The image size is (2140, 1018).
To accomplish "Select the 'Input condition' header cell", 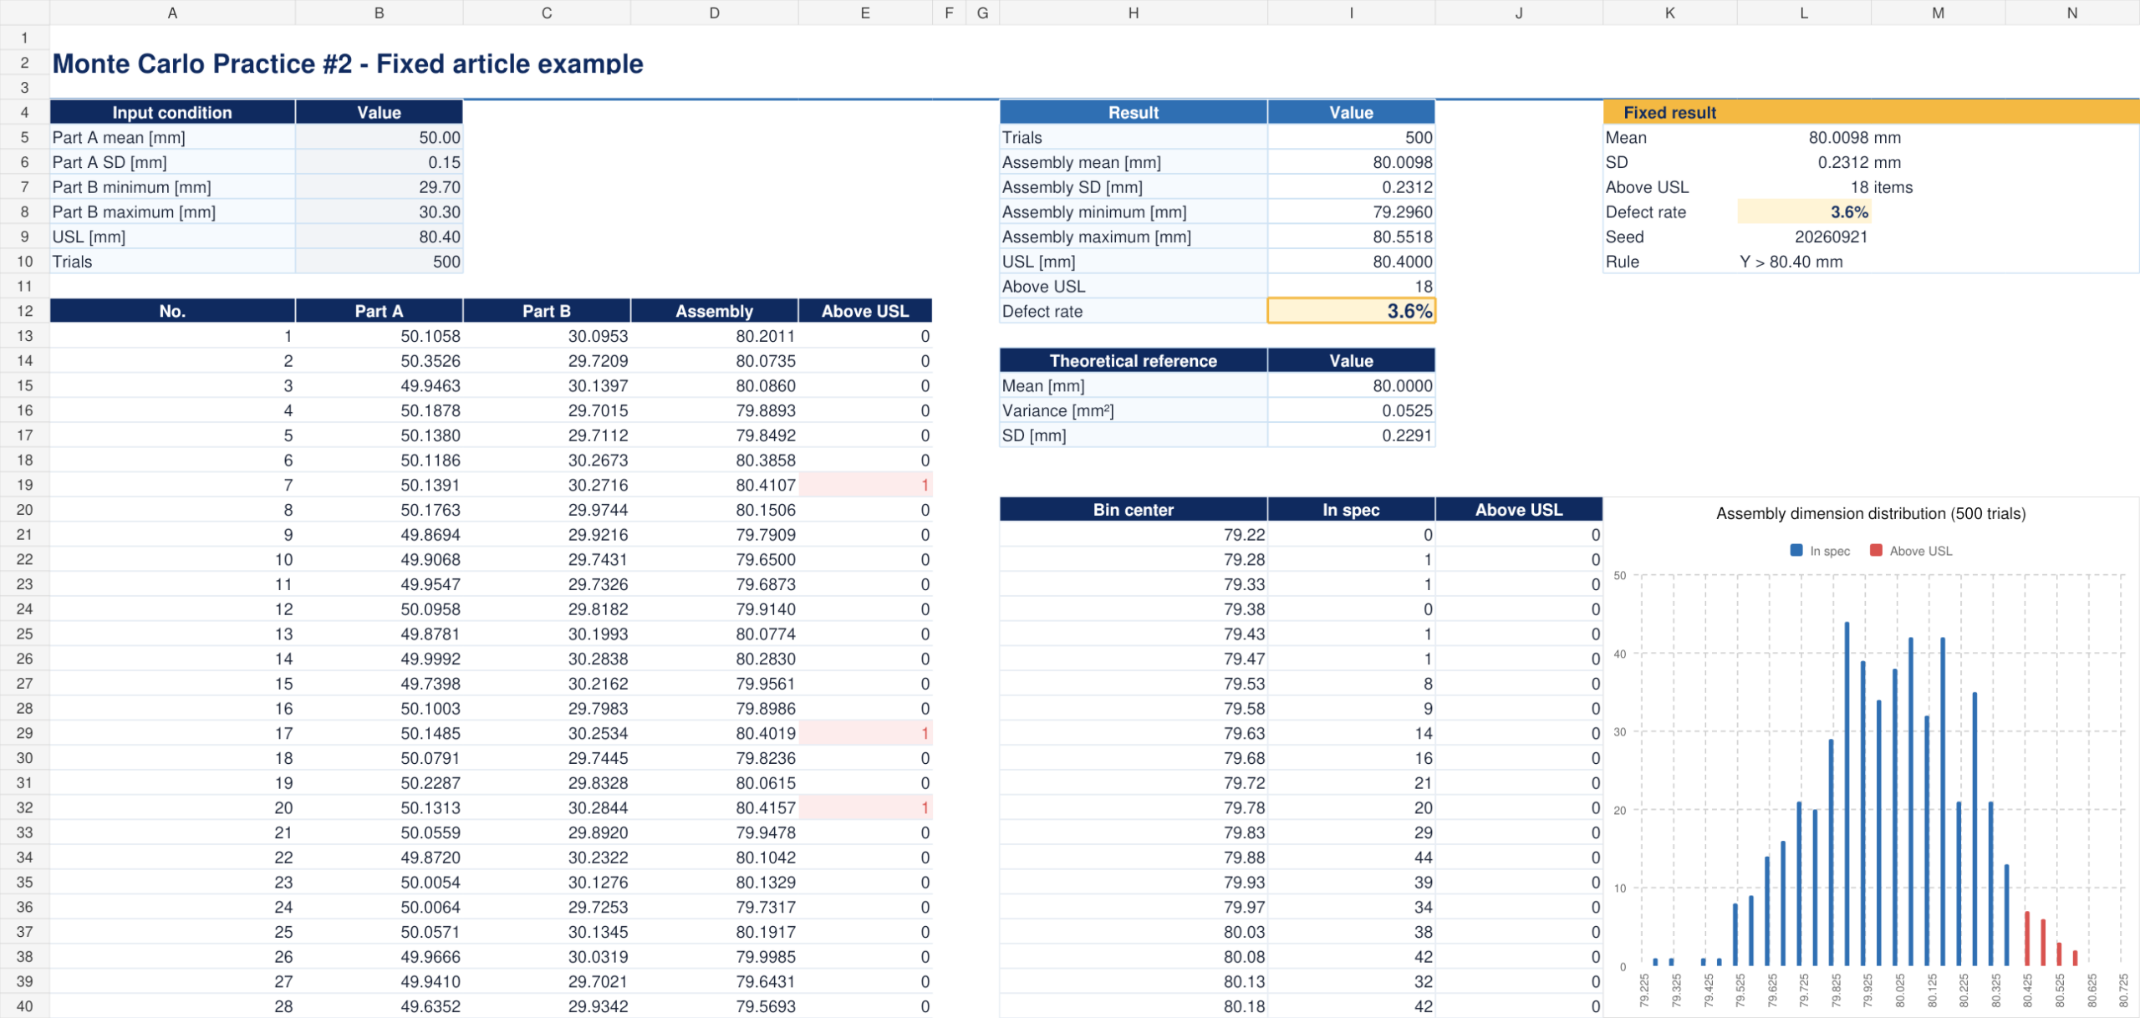I will 172,112.
